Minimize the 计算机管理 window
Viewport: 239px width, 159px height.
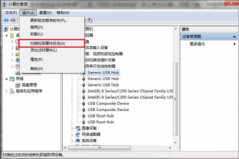click(x=212, y=3)
